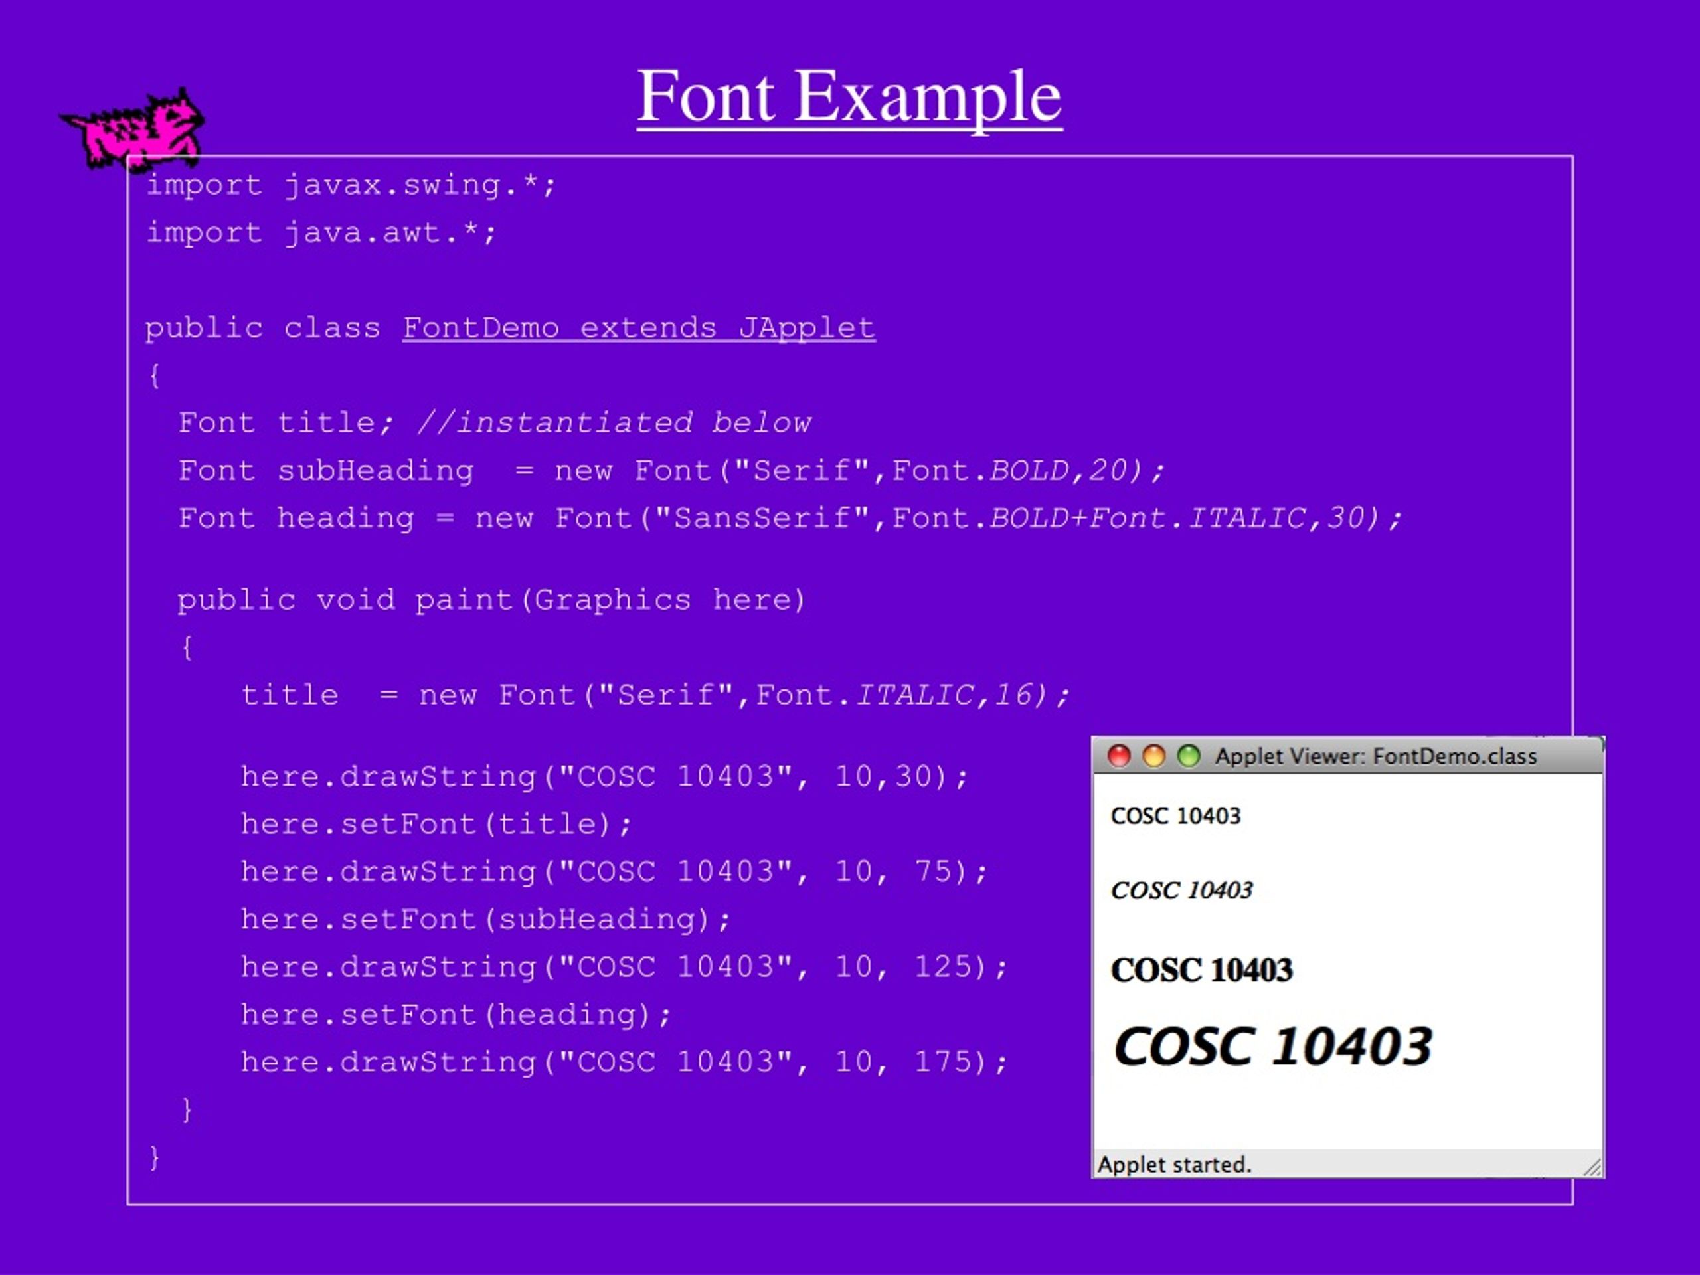Click 'public void paint(Graphics here)'

492,600
